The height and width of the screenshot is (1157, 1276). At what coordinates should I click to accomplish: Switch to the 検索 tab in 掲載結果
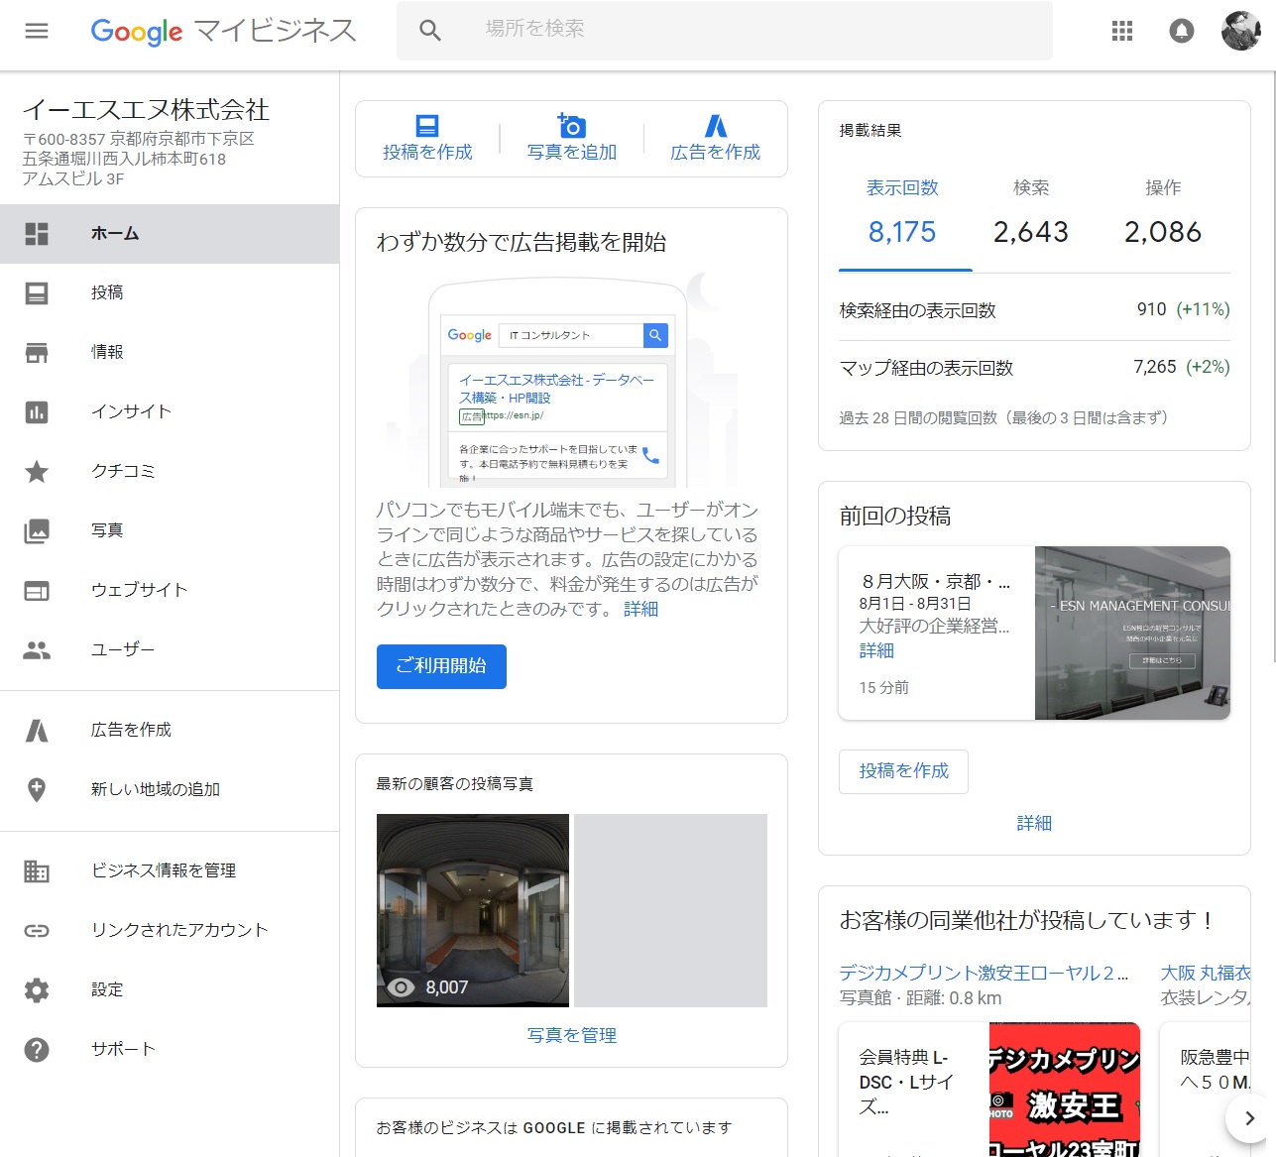pos(1031,187)
